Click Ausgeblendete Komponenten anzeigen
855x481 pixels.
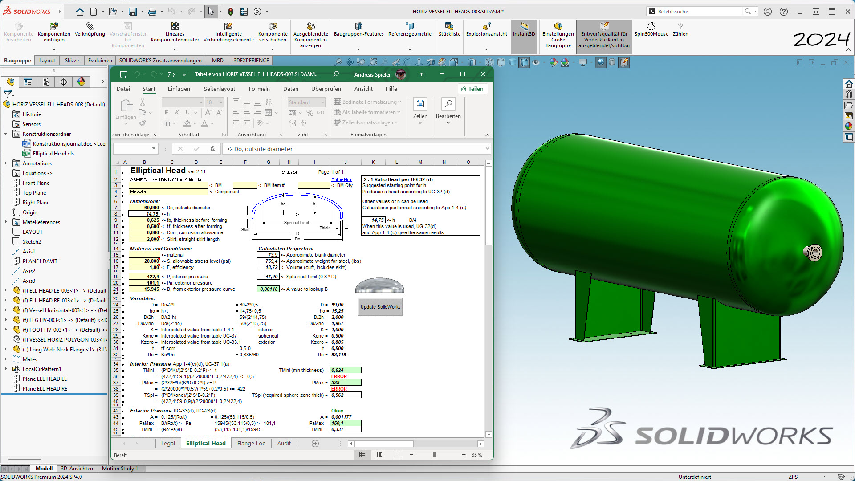311,35
